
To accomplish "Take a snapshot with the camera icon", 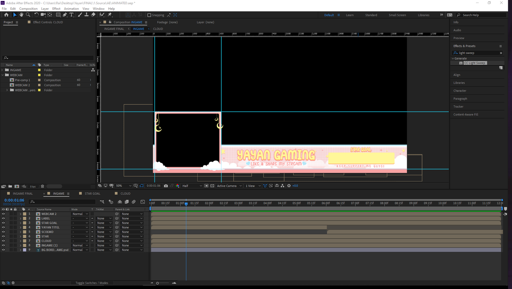I will click(166, 186).
